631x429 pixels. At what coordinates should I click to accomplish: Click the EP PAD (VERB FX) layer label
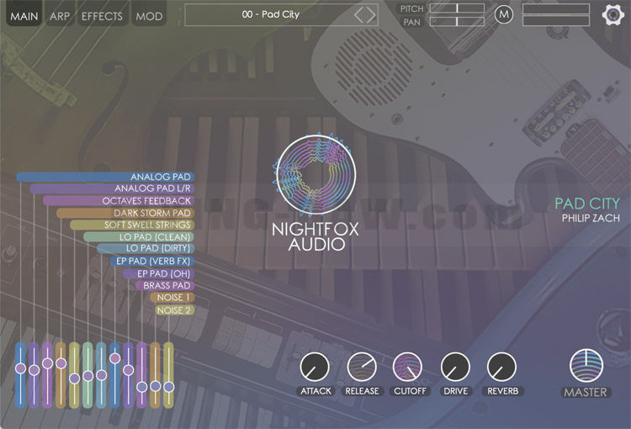click(x=152, y=261)
